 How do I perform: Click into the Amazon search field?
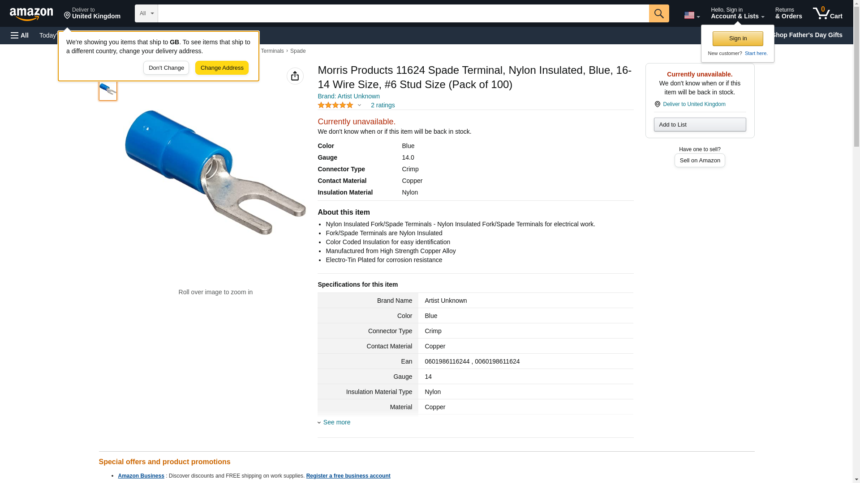403,13
